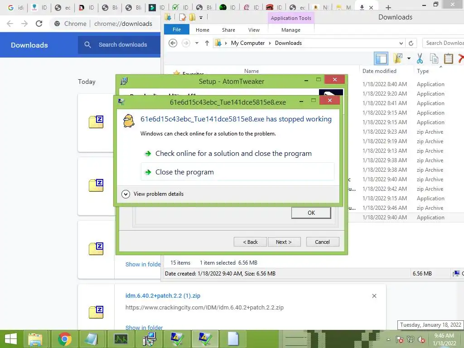The image size is (464, 348).
Task: Click blank document icon on taskbar
Action: [x=233, y=339]
